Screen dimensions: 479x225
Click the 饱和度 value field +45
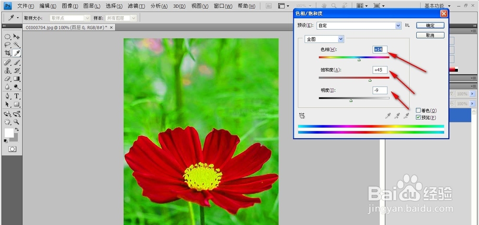tap(380, 70)
